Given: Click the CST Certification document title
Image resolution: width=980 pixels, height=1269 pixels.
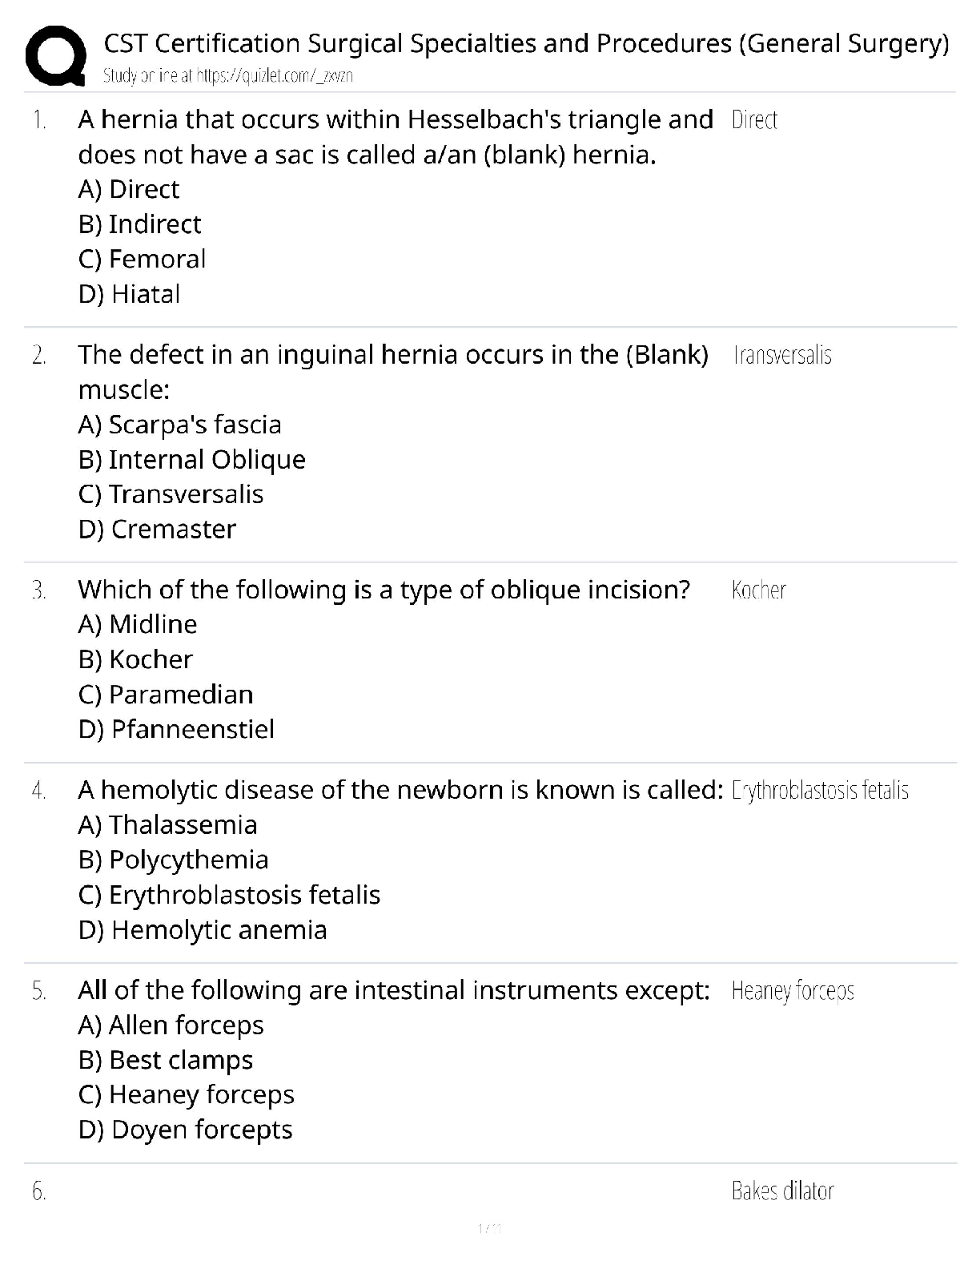Looking at the screenshot, I should coord(526,43).
